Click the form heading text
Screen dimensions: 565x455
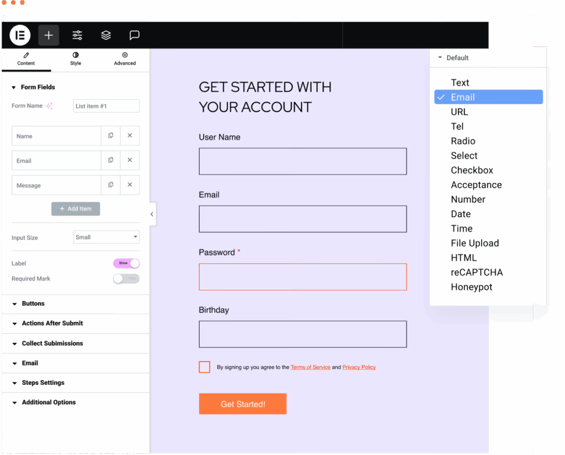(x=265, y=97)
